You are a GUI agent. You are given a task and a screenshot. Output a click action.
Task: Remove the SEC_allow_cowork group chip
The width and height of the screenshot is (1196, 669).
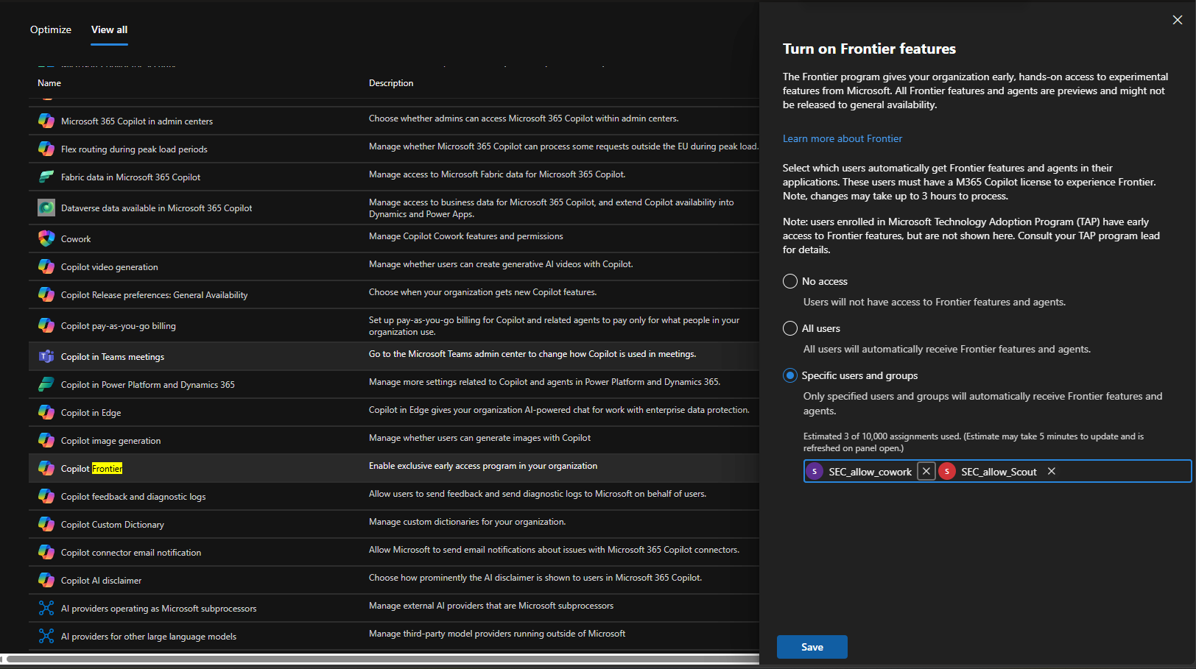926,471
